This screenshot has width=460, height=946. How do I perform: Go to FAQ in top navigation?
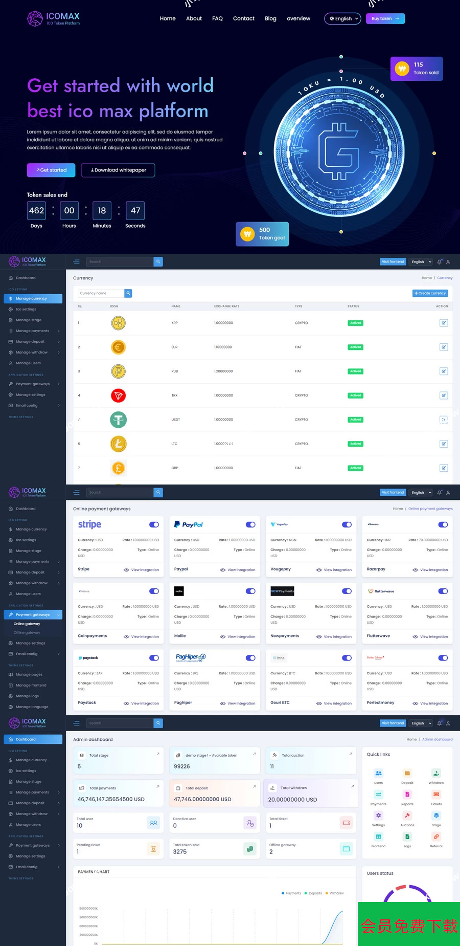(217, 18)
